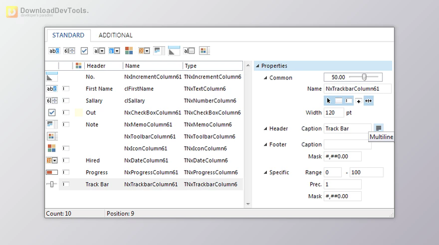Sort by the Header column header

tap(103, 65)
